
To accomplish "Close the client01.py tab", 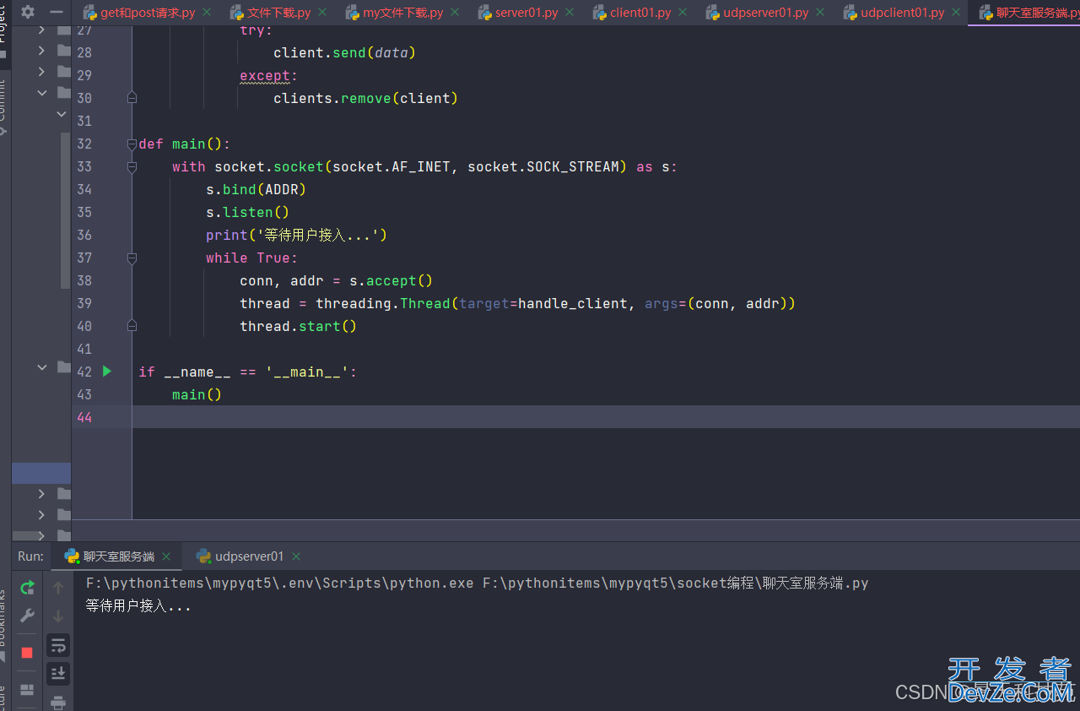I will click(683, 13).
